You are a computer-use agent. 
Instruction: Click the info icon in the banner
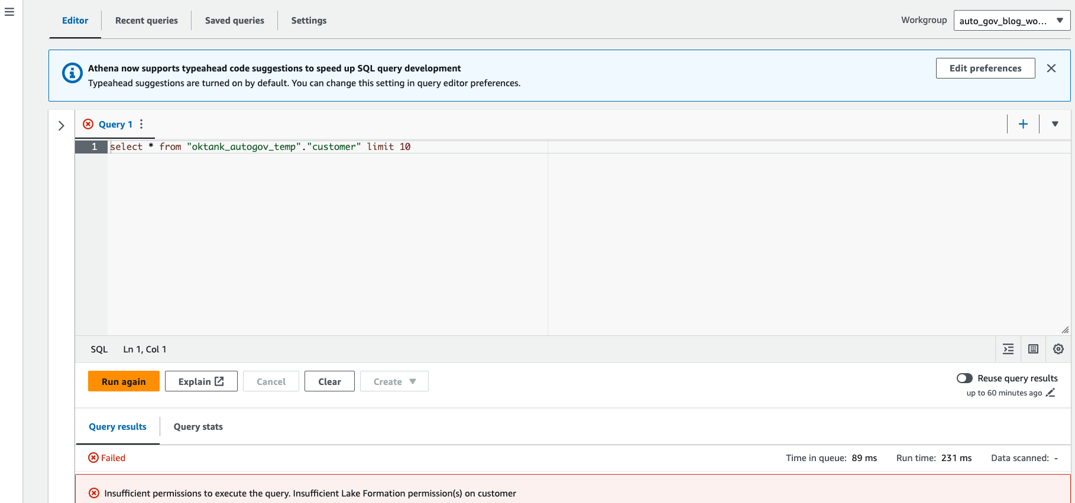click(x=72, y=73)
